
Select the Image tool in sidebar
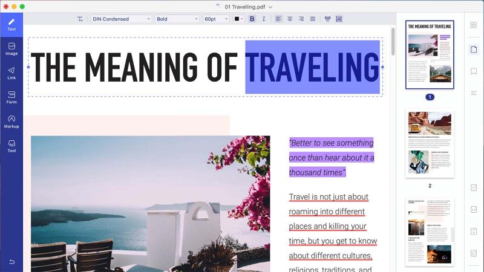point(11,49)
